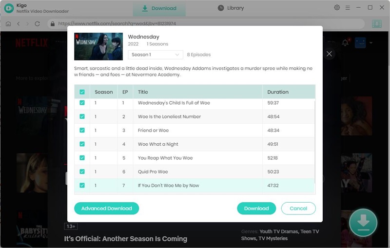Click the Wednesday thumbnail in Netflix background page
The image size is (390, 248).
click(x=33, y=116)
